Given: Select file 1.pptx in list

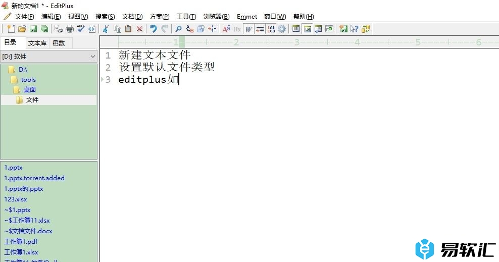Looking at the screenshot, I should click(x=13, y=168).
